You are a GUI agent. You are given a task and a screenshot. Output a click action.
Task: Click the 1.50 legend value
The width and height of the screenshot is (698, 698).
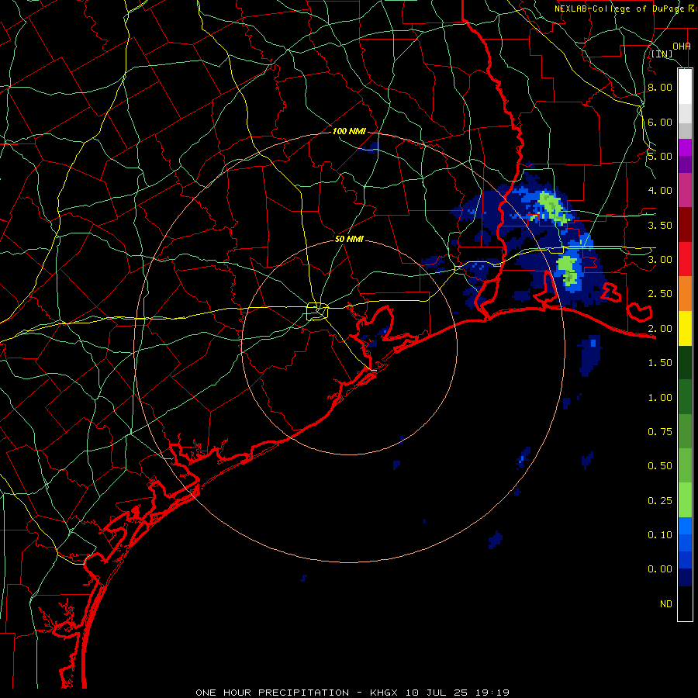point(660,363)
